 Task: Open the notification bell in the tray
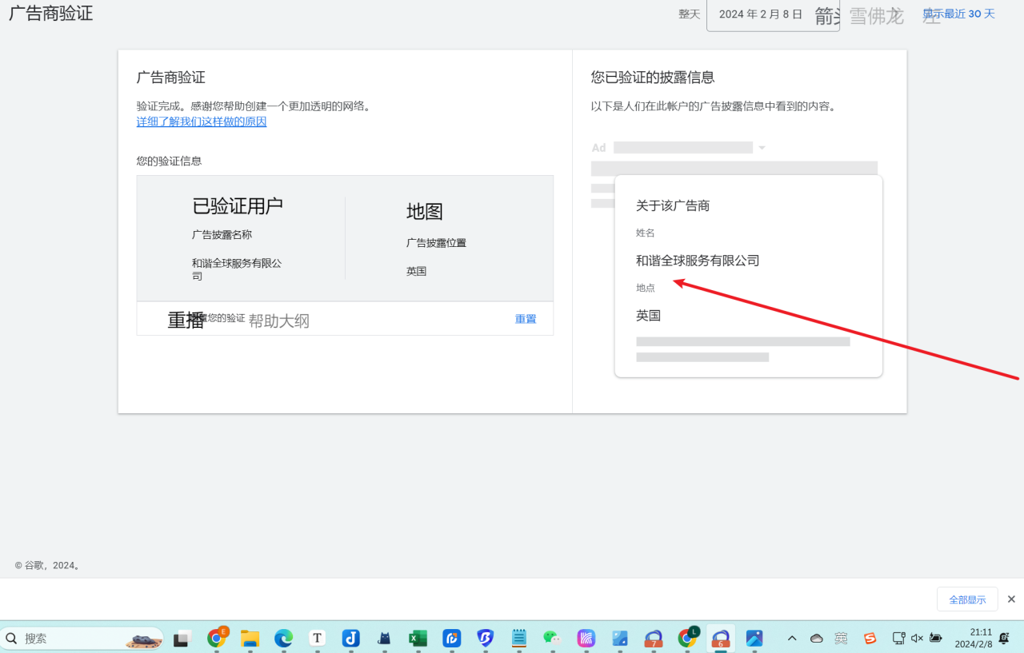[x=1003, y=638]
